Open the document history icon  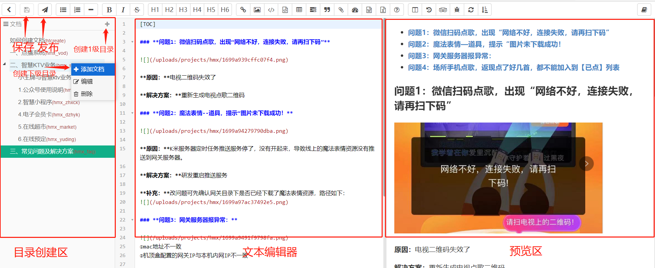tap(429, 10)
